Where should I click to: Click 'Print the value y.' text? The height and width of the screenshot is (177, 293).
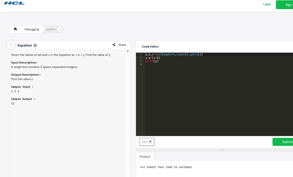[22, 79]
